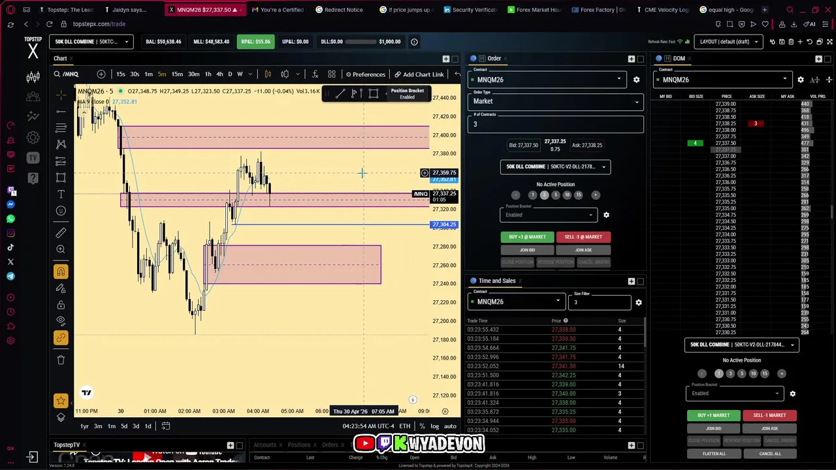The height and width of the screenshot is (470, 836).
Task: Open the candlestick chart style selector
Action: point(268,74)
